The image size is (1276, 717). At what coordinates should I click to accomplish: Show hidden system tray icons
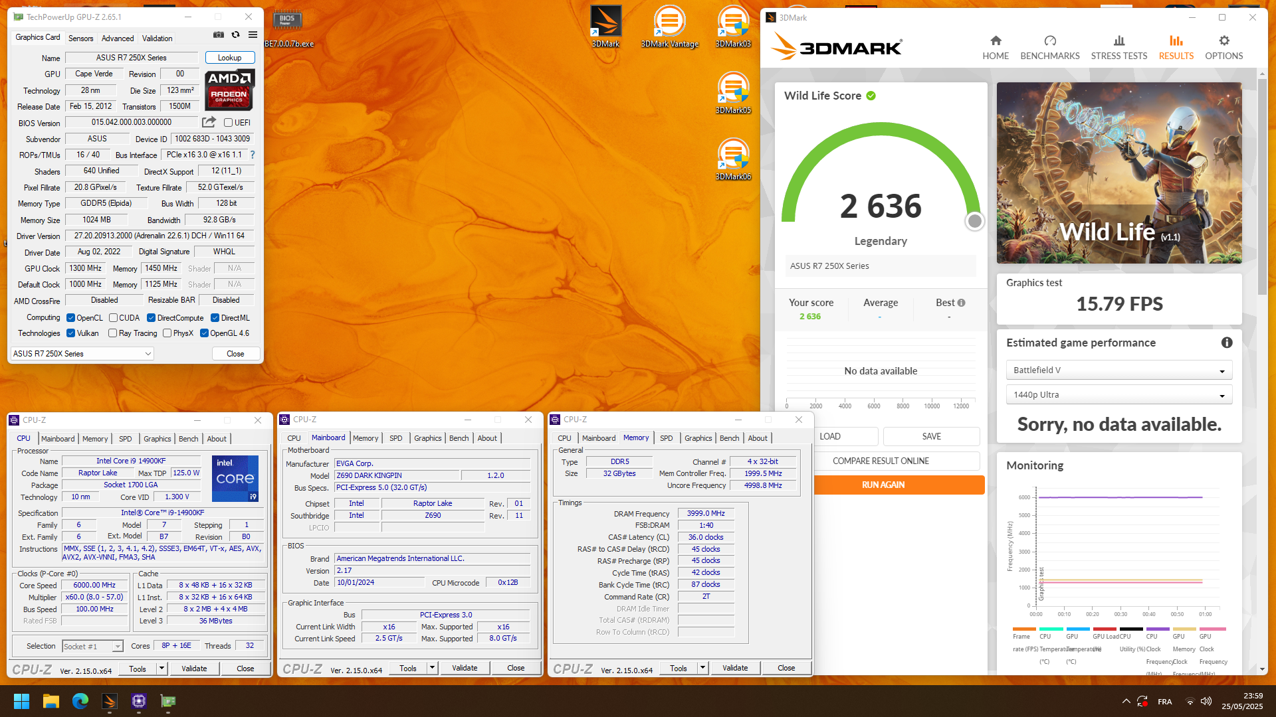1126,701
